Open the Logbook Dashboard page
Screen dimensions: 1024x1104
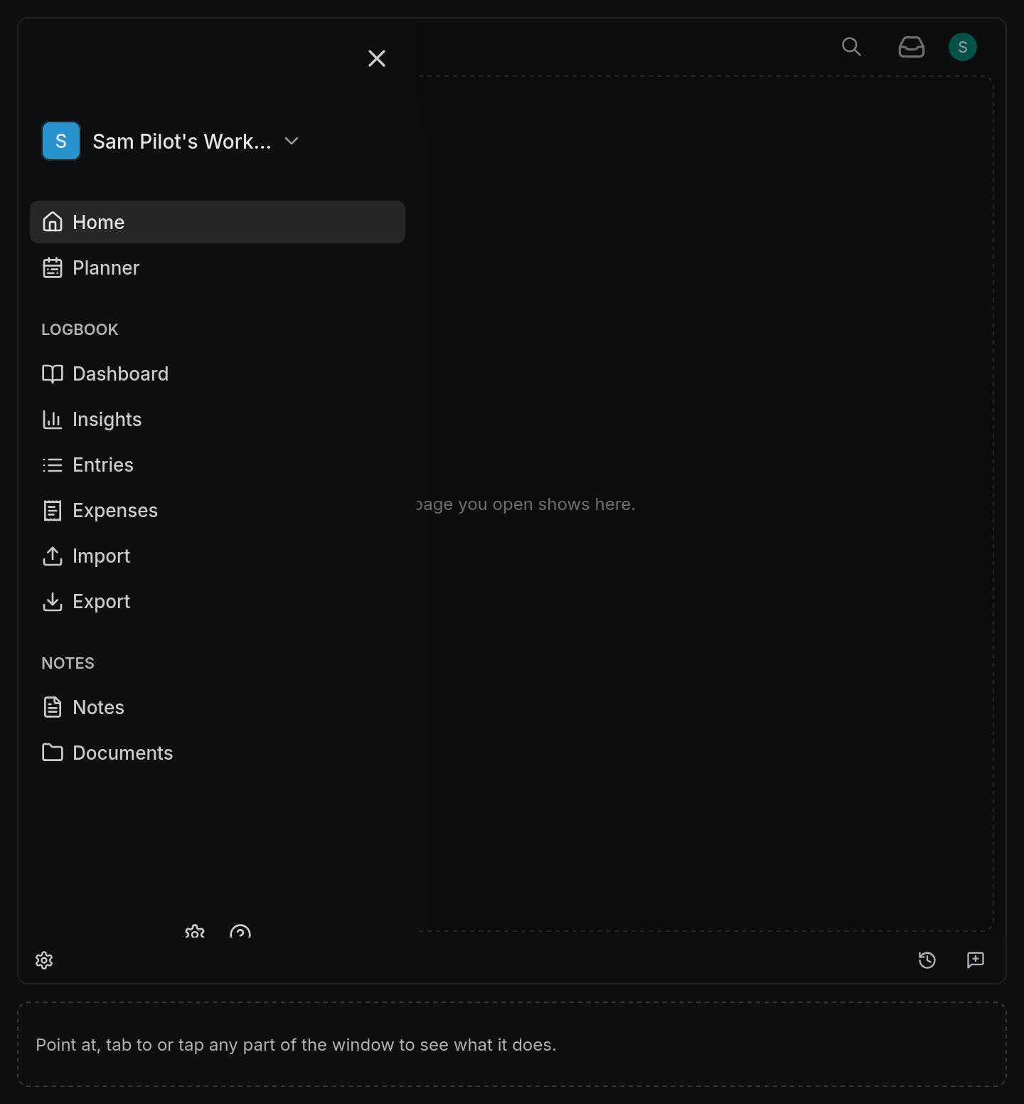coord(218,373)
